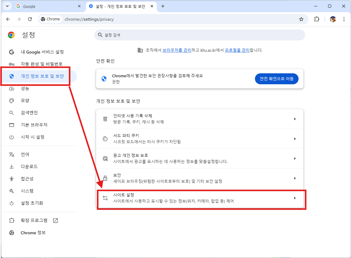Open 자동 완성 및 비밀번호 sidebar item
This screenshot has height=258, width=351.
pyautogui.click(x=41, y=64)
